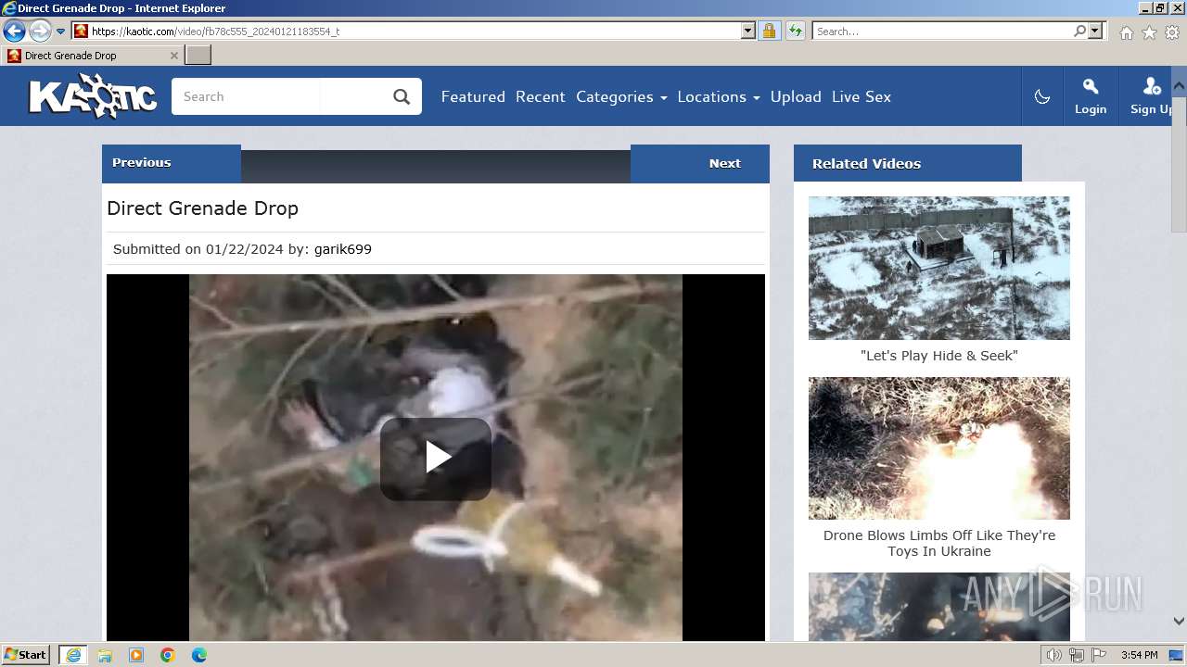
Task: Expand the Locations menu
Action: [719, 96]
